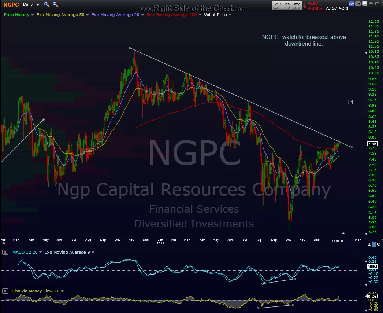Expand the Exp Moving Average 20 dropdown

[x=142, y=15]
